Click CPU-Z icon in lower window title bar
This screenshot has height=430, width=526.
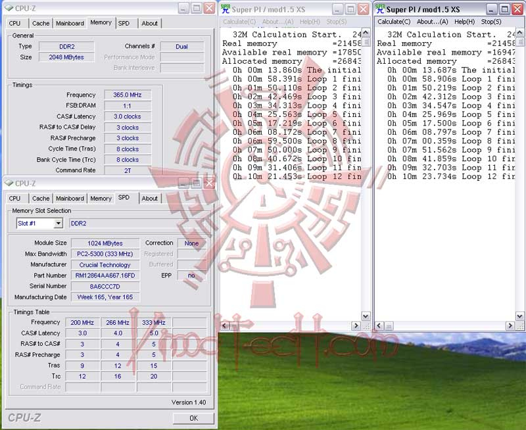tap(9, 183)
